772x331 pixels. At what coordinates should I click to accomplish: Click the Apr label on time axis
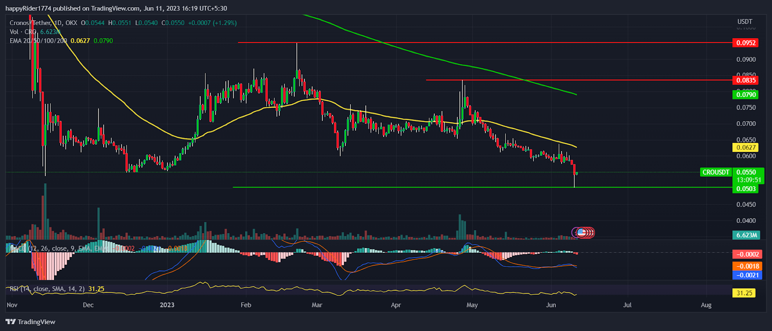click(396, 305)
